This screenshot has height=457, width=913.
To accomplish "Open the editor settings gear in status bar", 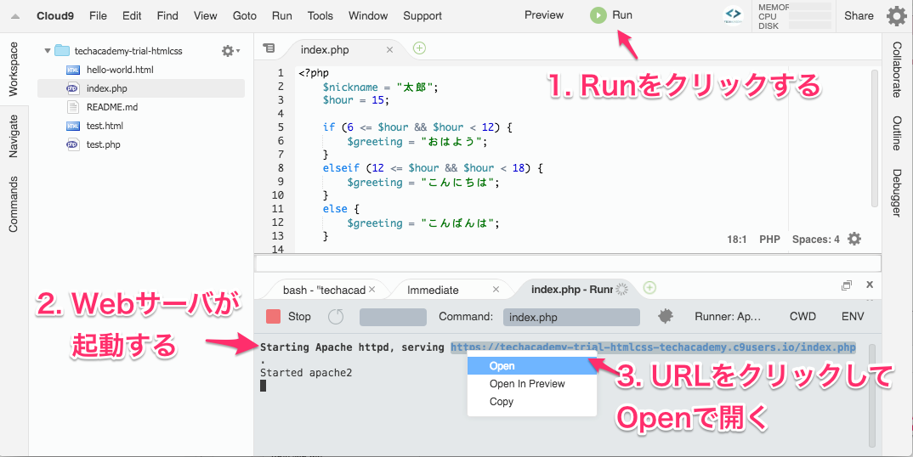I will click(x=854, y=240).
